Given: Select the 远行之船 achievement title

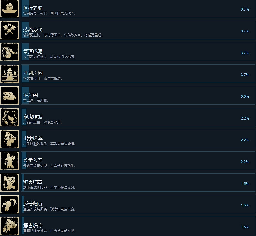Looking at the screenshot, I should (x=33, y=8).
